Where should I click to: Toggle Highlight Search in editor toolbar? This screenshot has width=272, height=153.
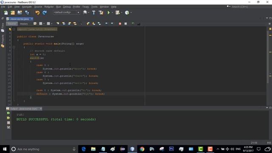(x=75, y=24)
